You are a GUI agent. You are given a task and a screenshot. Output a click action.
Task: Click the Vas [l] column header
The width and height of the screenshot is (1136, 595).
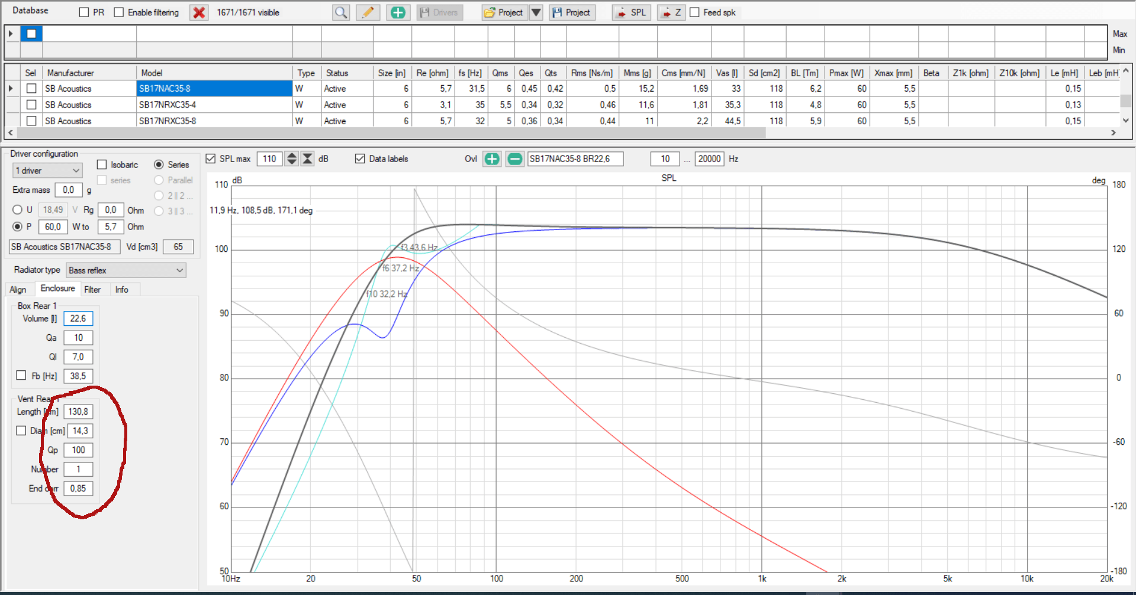point(728,73)
